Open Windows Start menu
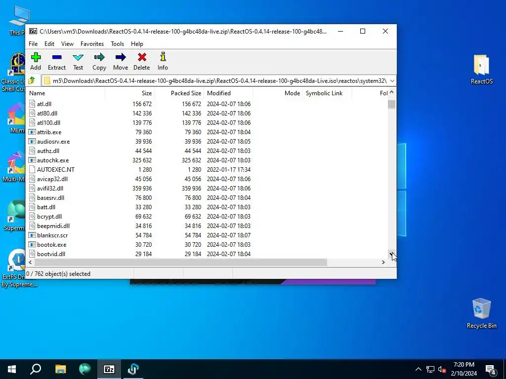The image size is (506, 379). coord(12,369)
